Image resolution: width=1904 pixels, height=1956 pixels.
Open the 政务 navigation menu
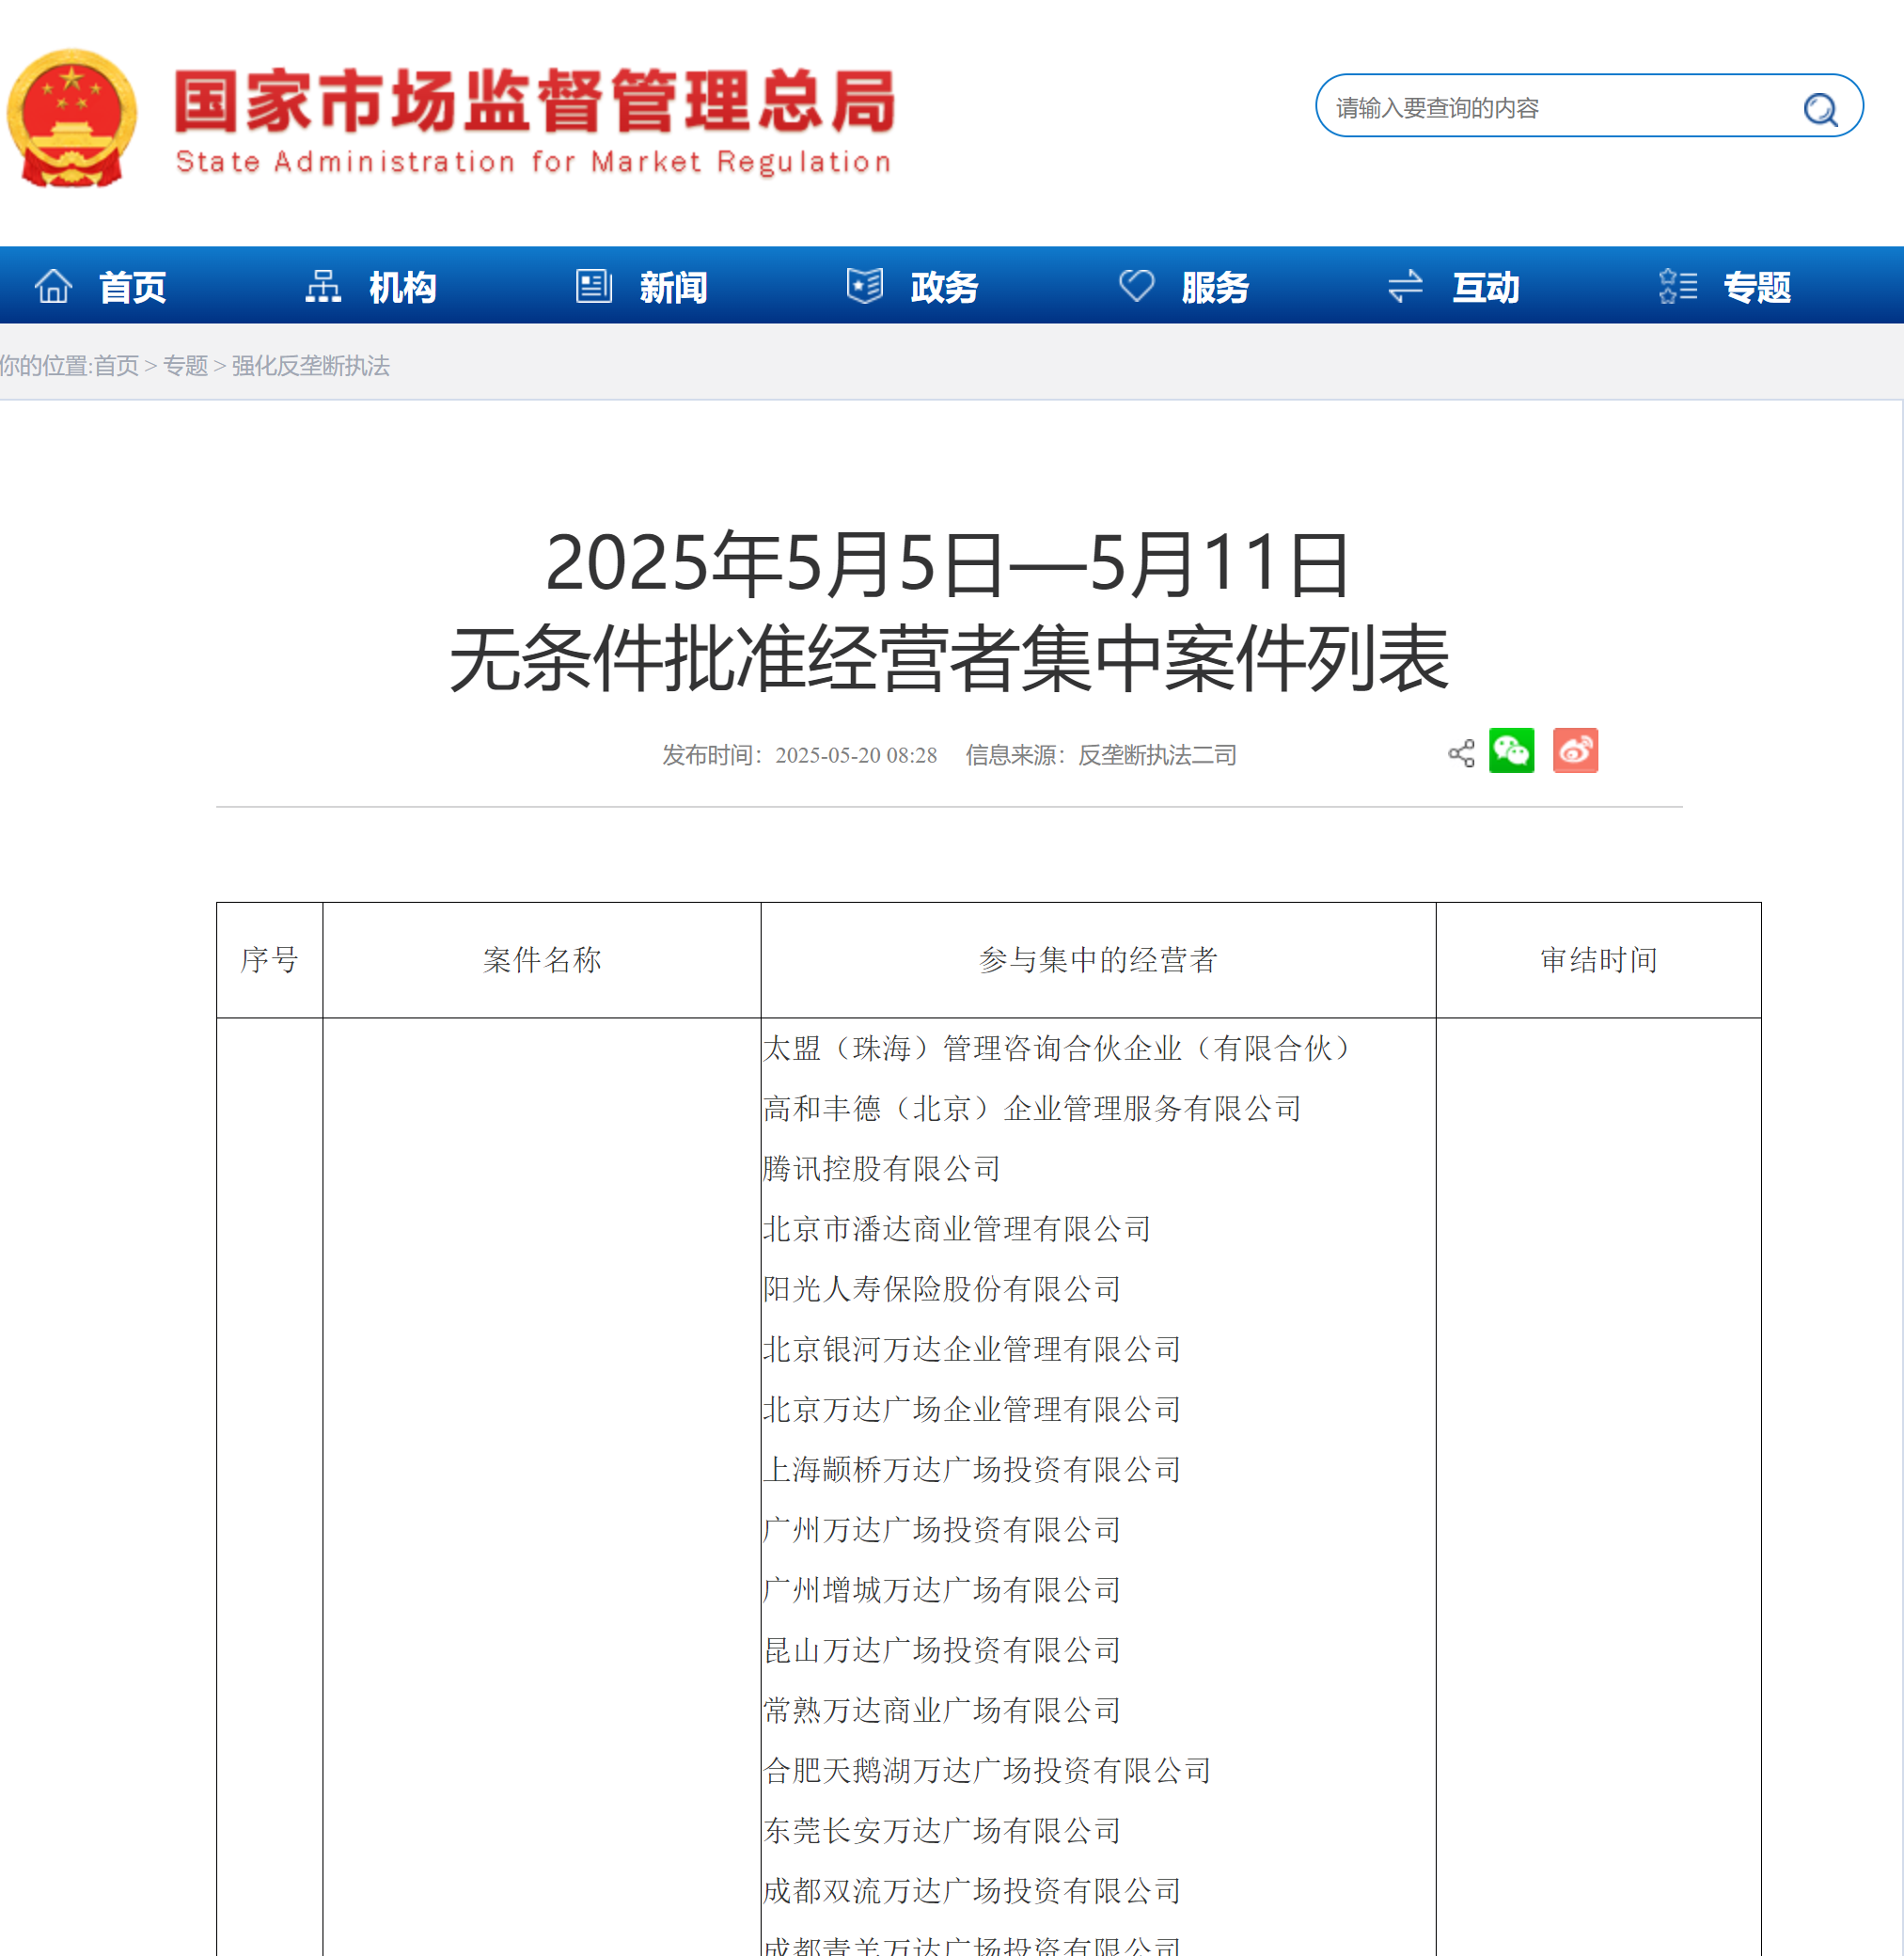point(944,287)
